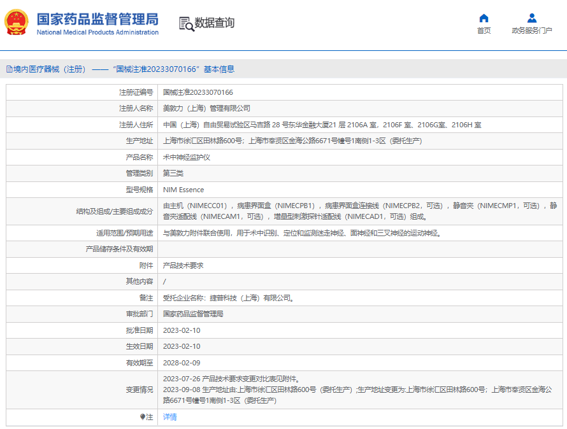This screenshot has height=429, width=567.
Task: Click the 首页 label
Action: point(484,31)
